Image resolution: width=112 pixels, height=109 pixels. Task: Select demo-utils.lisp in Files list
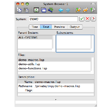tap(54, 64)
